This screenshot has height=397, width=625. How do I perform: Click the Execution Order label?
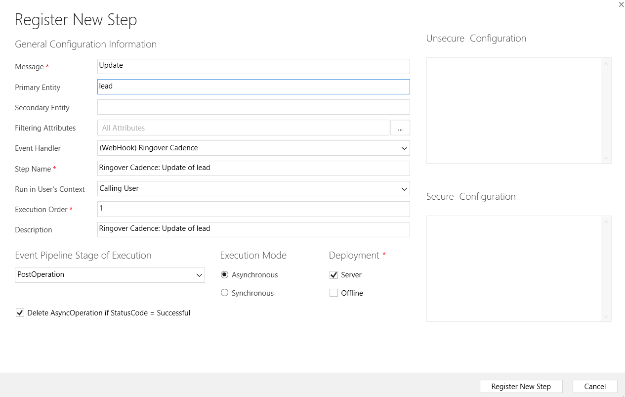click(43, 210)
